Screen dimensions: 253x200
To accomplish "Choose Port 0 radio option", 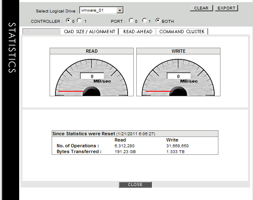I will pos(131,20).
